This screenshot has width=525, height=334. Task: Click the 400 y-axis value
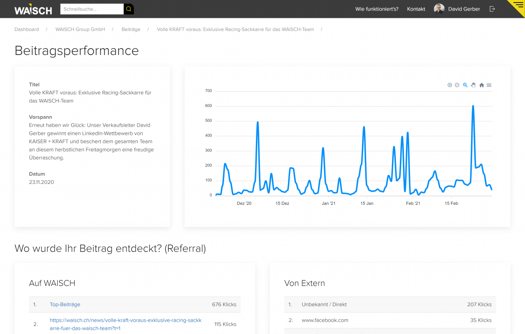(x=208, y=135)
